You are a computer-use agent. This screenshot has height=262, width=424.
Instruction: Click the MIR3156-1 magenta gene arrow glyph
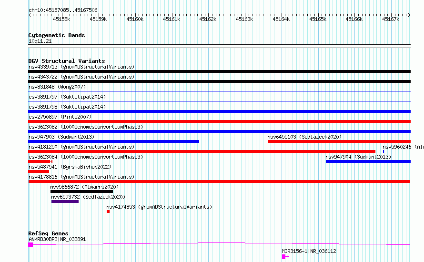pyautogui.click(x=285, y=257)
